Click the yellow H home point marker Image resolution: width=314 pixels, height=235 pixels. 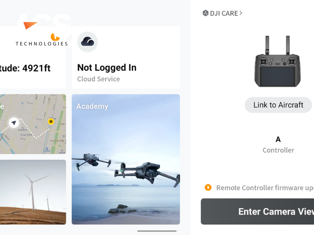click(x=51, y=121)
